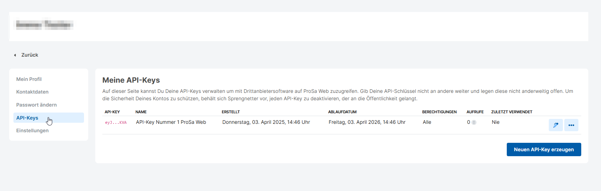Click the Alle permissions value
The width and height of the screenshot is (601, 191).
[x=427, y=122]
